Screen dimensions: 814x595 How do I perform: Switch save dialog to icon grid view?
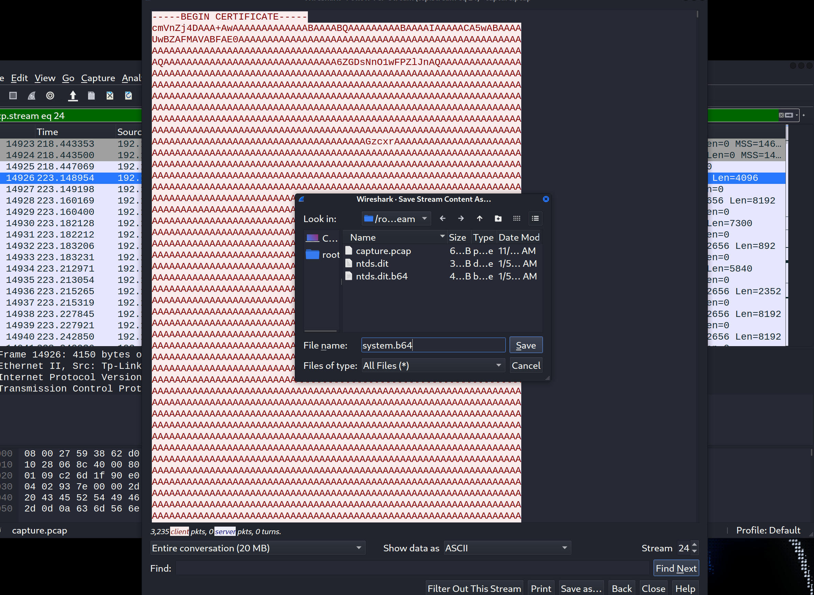[517, 219]
